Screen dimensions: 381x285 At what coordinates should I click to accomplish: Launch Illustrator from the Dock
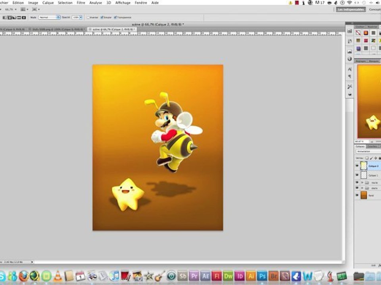click(x=251, y=276)
